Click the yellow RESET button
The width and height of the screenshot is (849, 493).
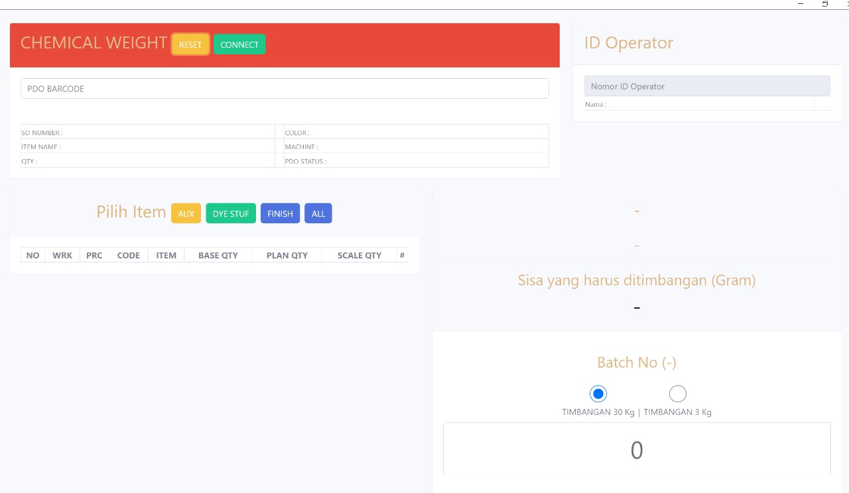tap(190, 44)
